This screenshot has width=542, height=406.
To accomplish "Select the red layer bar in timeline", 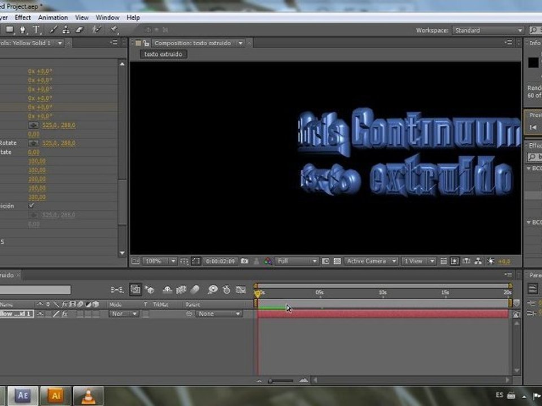I will tap(383, 314).
